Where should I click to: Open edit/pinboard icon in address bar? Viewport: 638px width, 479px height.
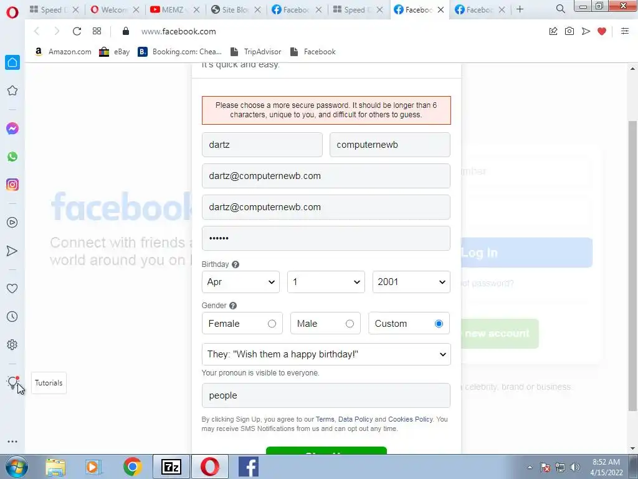[553, 31]
